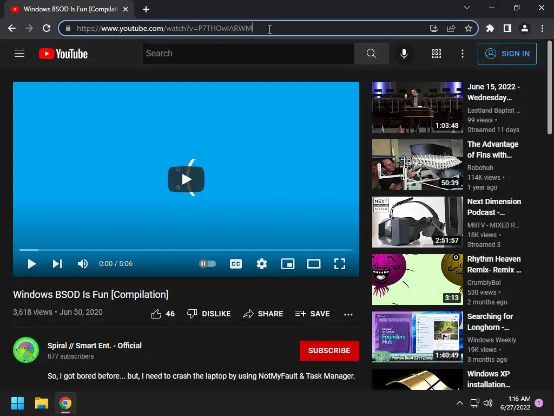Open the Chrome profile icon
This screenshot has height=416, width=554.
[x=525, y=28]
